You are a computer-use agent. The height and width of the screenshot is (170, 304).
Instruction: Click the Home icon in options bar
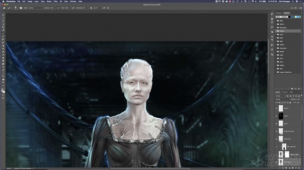pyautogui.click(x=4, y=8)
